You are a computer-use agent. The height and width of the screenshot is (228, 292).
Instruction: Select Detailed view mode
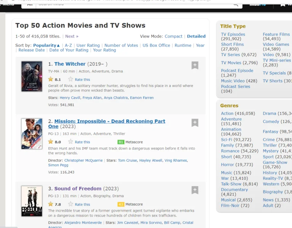[x=196, y=36]
